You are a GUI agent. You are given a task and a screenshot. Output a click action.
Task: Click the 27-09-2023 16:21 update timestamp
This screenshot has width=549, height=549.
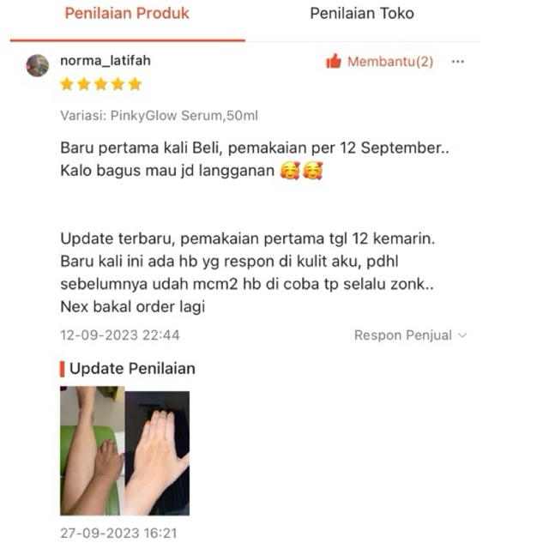point(118,534)
